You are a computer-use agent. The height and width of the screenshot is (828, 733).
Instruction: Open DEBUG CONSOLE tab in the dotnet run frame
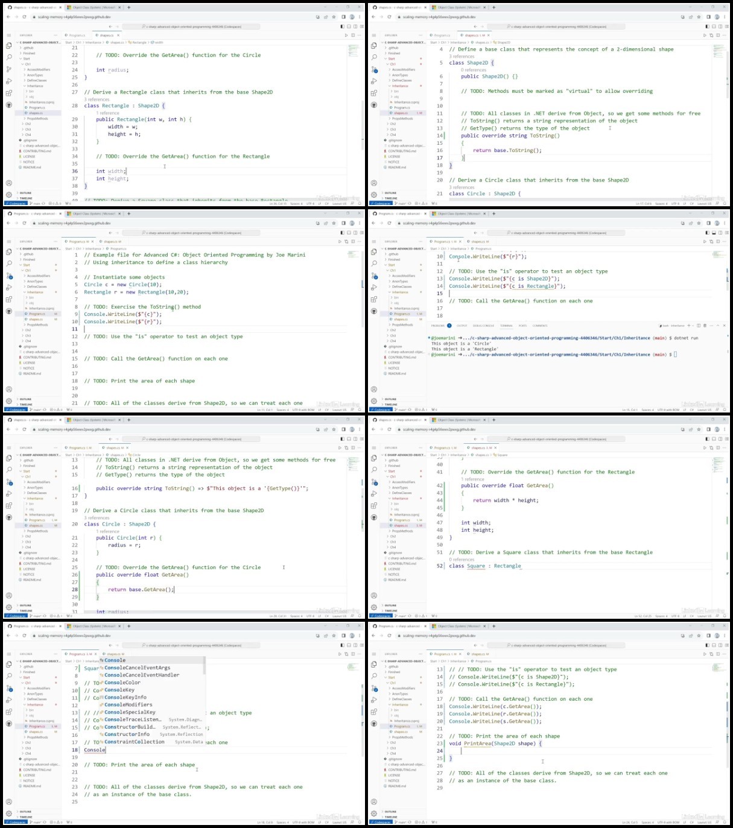[x=484, y=326]
